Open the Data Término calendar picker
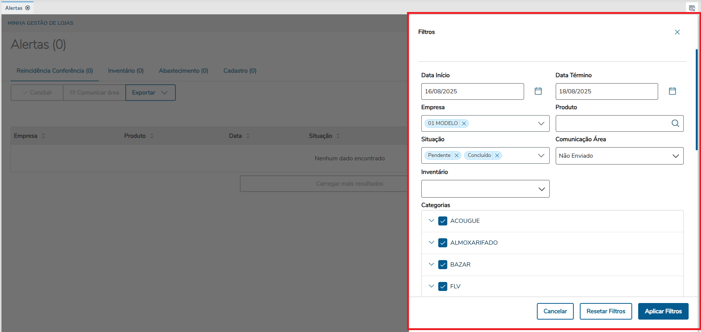The image size is (701, 332). (x=672, y=91)
